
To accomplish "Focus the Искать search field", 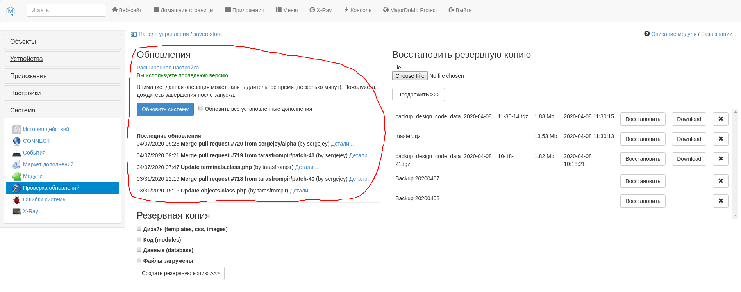I will tap(66, 10).
